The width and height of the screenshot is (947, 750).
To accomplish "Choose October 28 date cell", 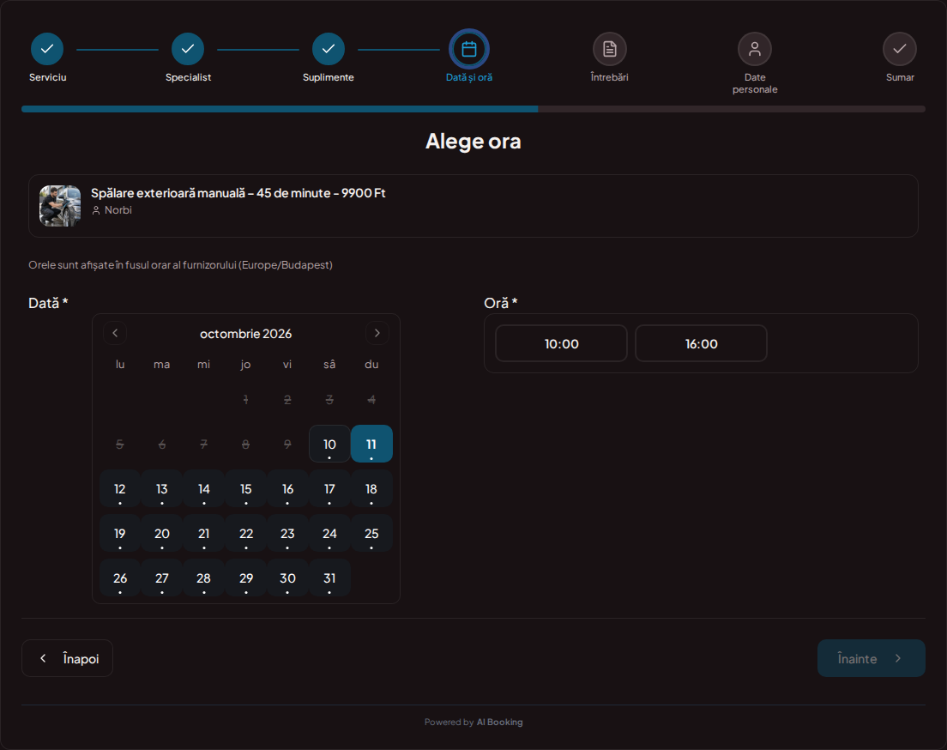I will pos(203,578).
